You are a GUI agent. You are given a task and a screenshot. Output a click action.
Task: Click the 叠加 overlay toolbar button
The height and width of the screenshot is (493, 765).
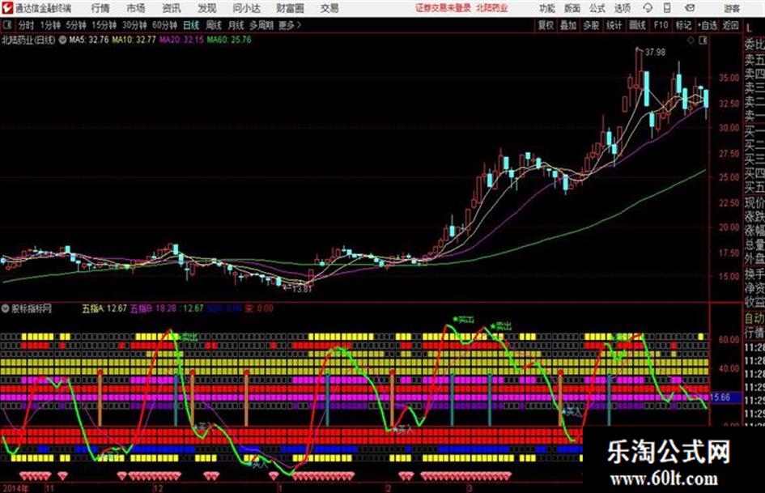[568, 25]
